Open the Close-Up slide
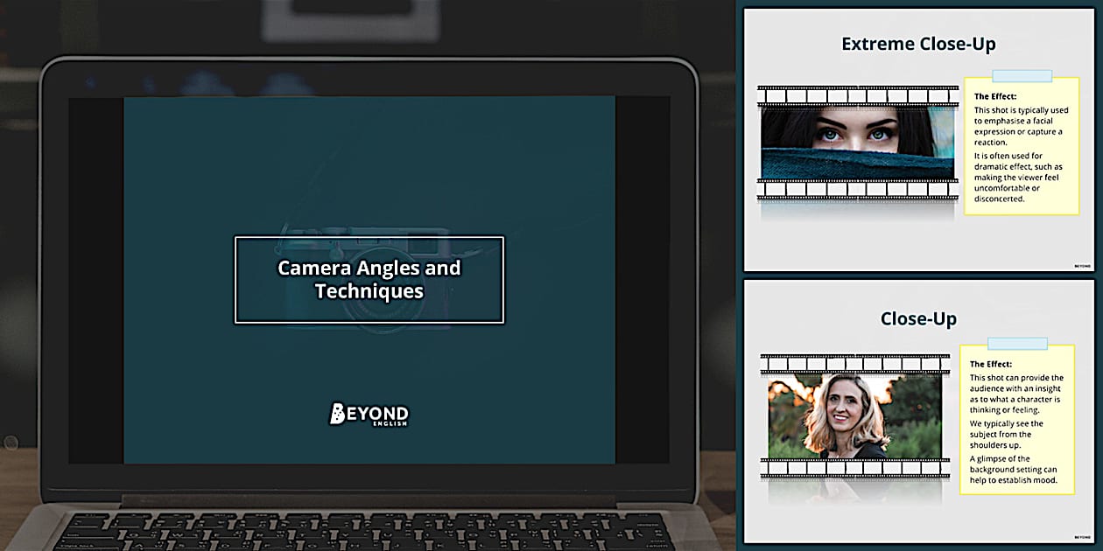The height and width of the screenshot is (551, 1103). [918, 411]
